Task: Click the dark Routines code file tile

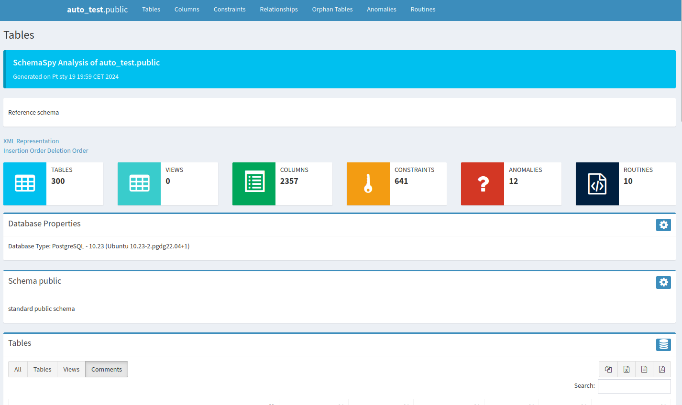Action: (x=597, y=184)
